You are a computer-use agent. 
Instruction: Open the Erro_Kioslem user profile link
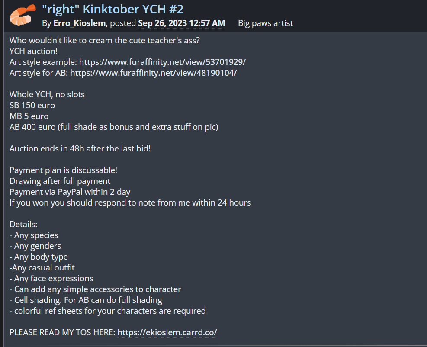[x=79, y=23]
